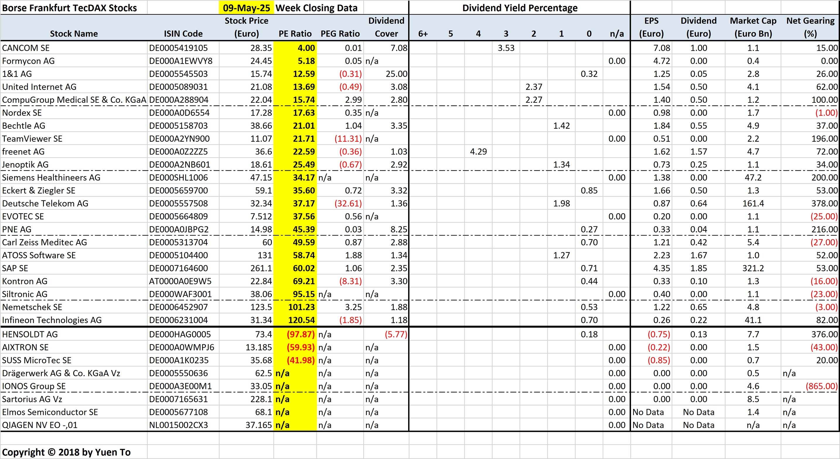The height and width of the screenshot is (459, 840).
Task: Select United Internet AG PEG ratio (0.49)
Action: click(x=340, y=87)
